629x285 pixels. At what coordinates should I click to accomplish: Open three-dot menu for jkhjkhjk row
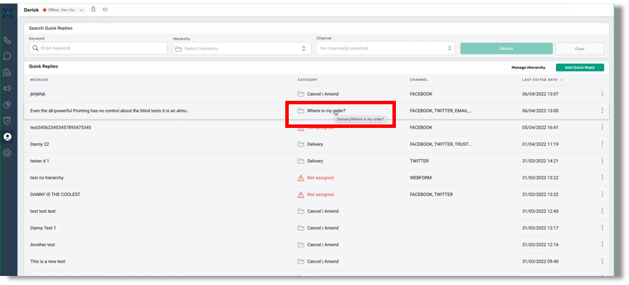click(602, 94)
